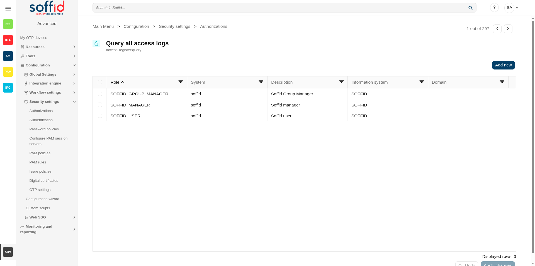Follow the Authorizations breadcrumb link
This screenshot has width=535, height=266.
pos(214,26)
